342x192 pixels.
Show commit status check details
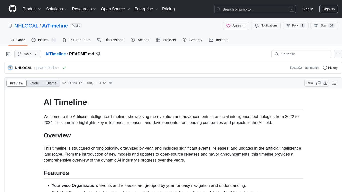pyautogui.click(x=64, y=68)
